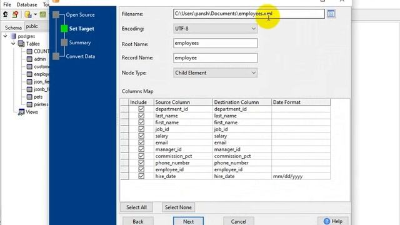Click the Destination Column cell email
Image resolution: width=400 pixels, height=225 pixels.
[x=242, y=142]
